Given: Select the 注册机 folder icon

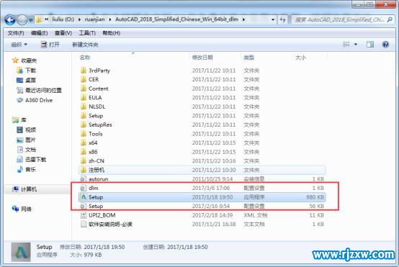Looking at the screenshot, I should (x=84, y=170).
